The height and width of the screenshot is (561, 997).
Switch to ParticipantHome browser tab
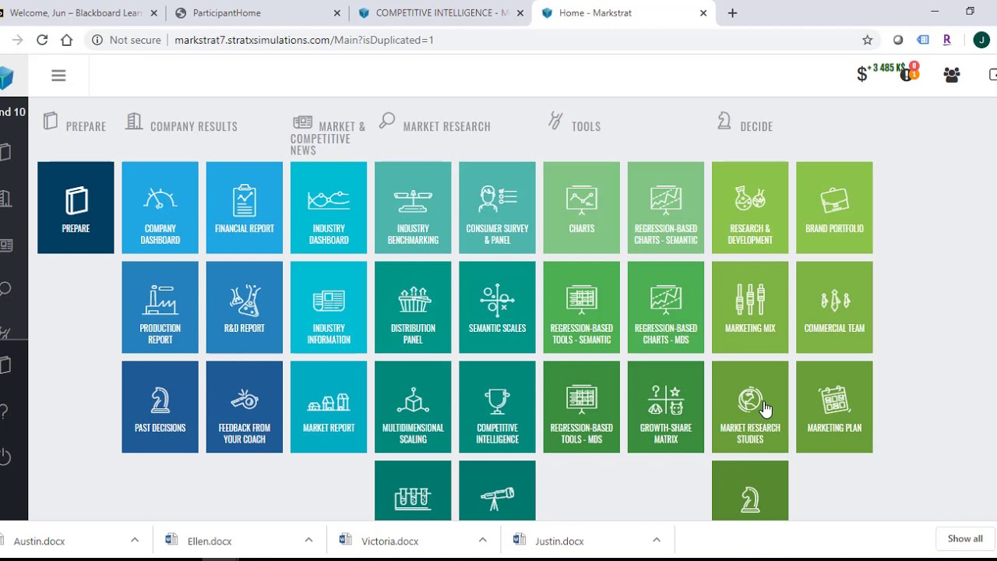(259, 13)
